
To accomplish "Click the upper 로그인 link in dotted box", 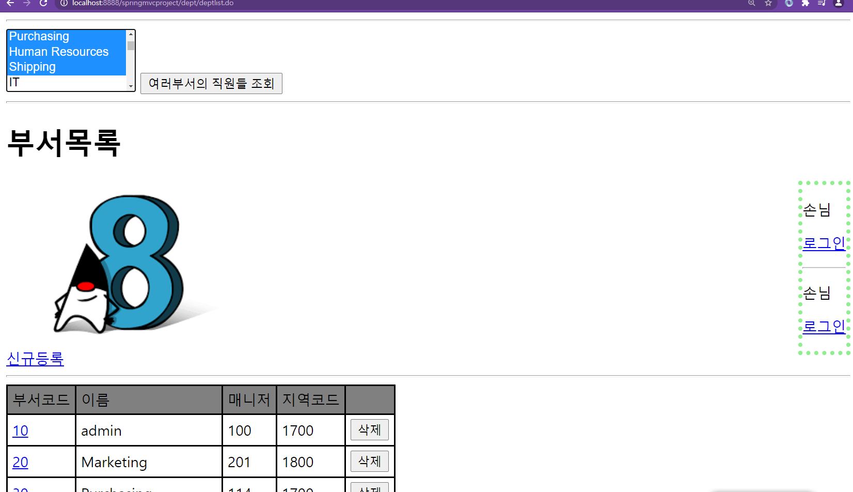I will point(824,243).
